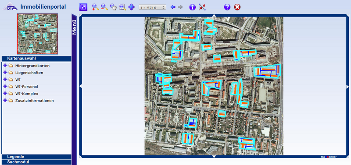Viewport: 351px width, 165px height.
Task: Select the zoom out magnifier tool
Action: pyautogui.click(x=104, y=7)
